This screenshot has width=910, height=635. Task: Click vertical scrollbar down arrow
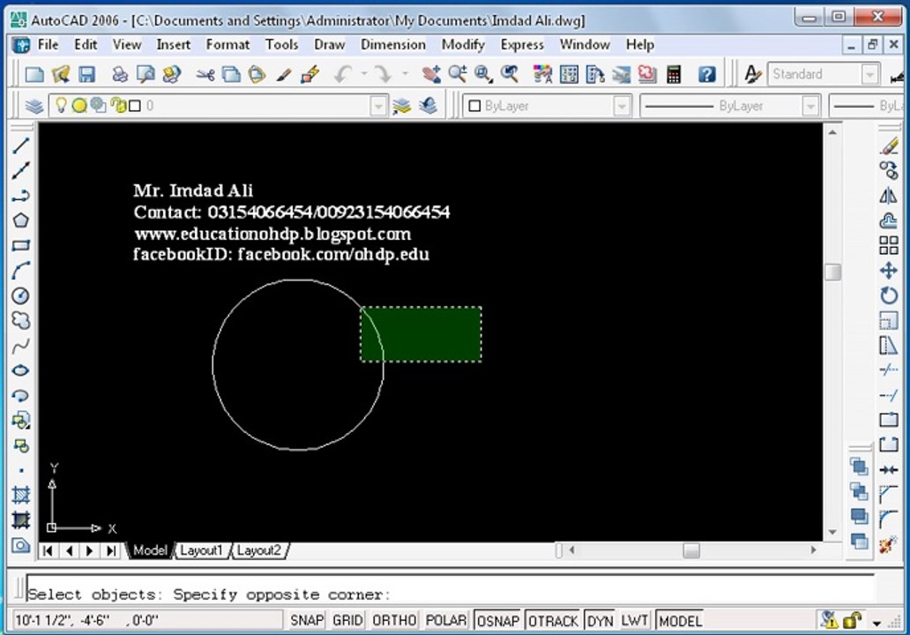(832, 533)
